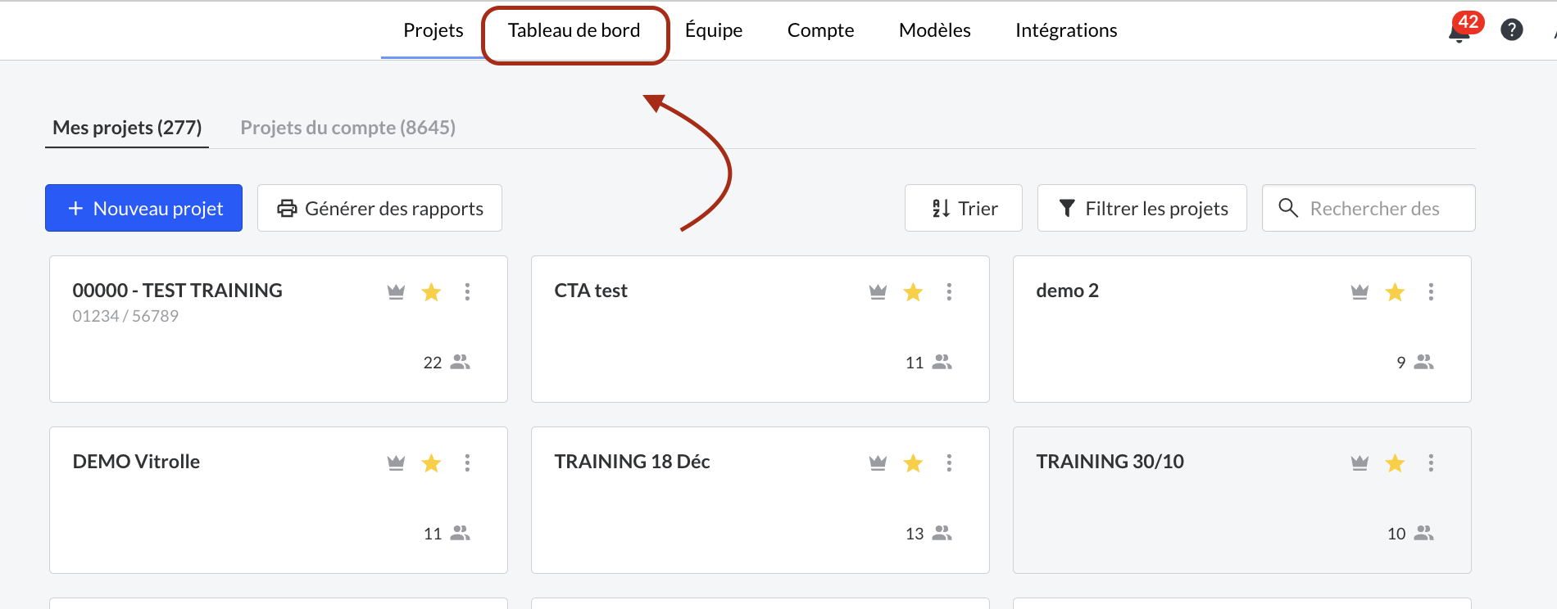Toggle favorite star on TRAINING 30/10

click(x=1395, y=462)
